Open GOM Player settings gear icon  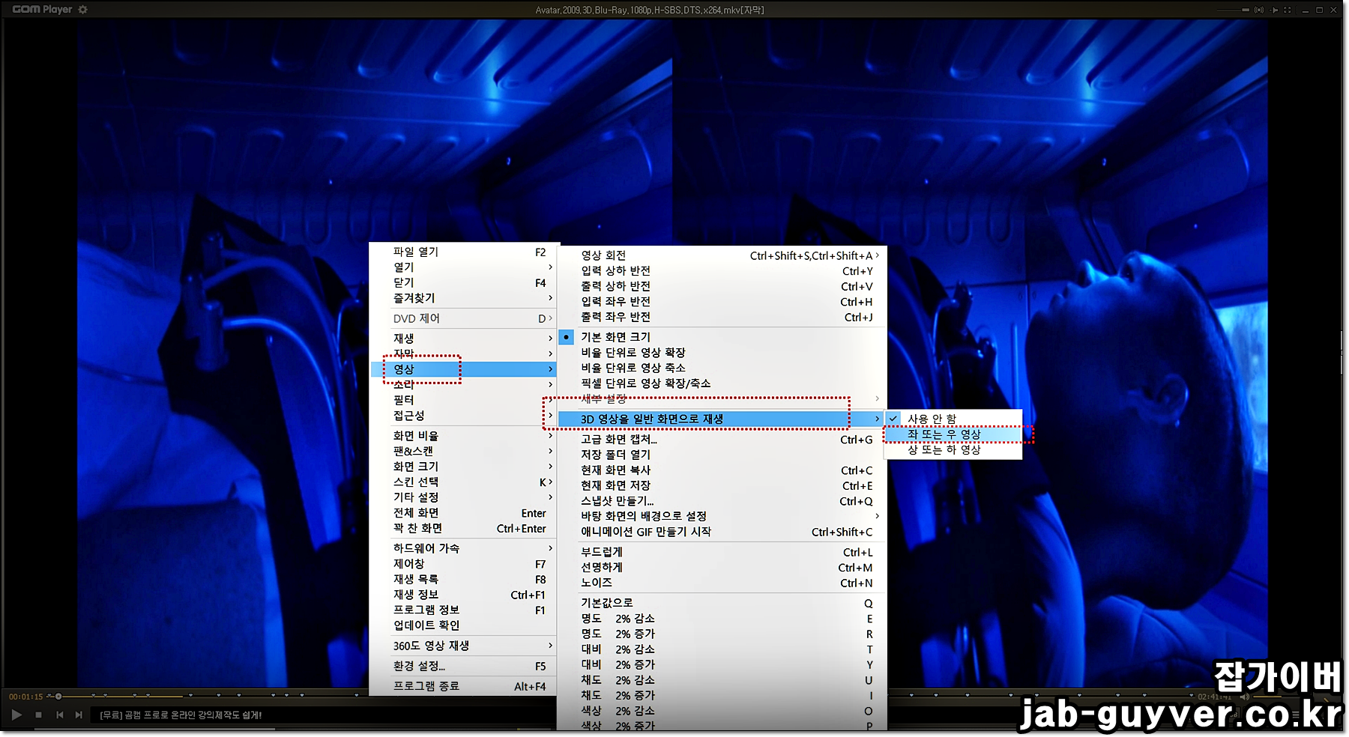83,10
